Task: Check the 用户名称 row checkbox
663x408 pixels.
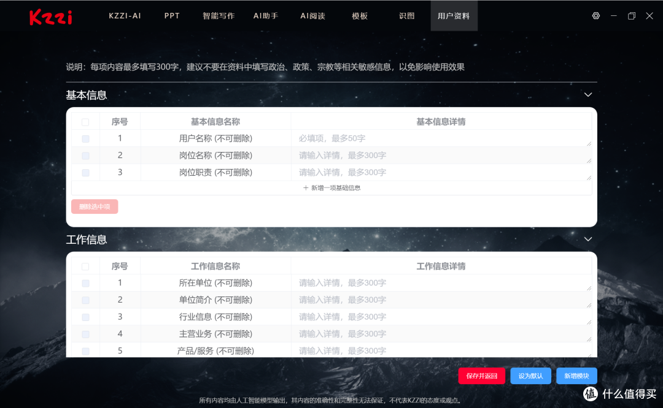Action: pyautogui.click(x=85, y=138)
